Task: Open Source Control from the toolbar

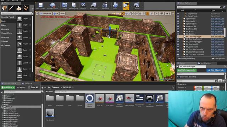Action: point(52,6)
